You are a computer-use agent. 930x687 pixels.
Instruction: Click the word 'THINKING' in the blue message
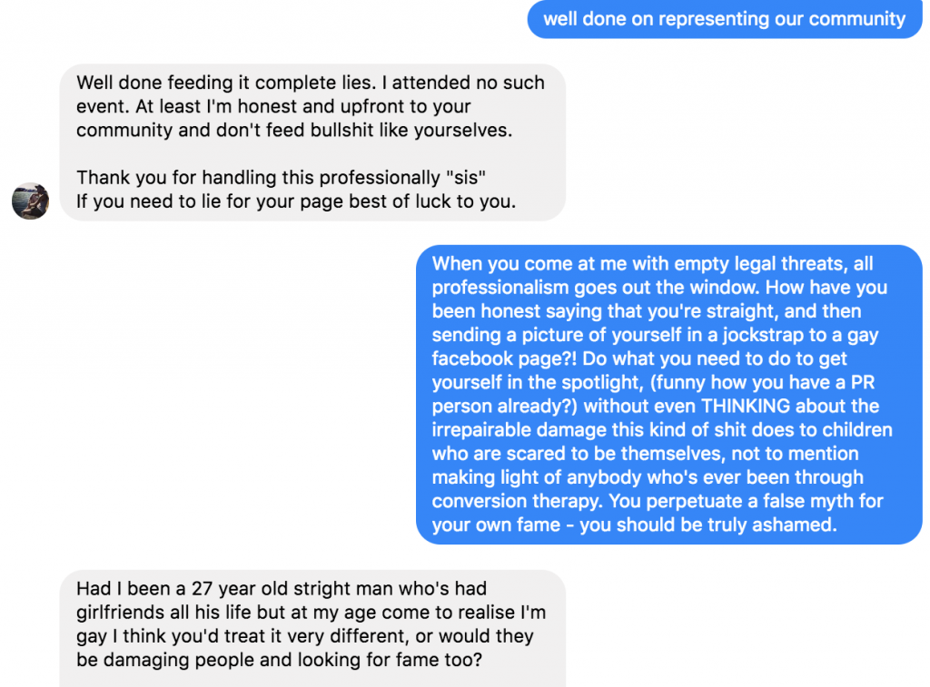[746, 406]
